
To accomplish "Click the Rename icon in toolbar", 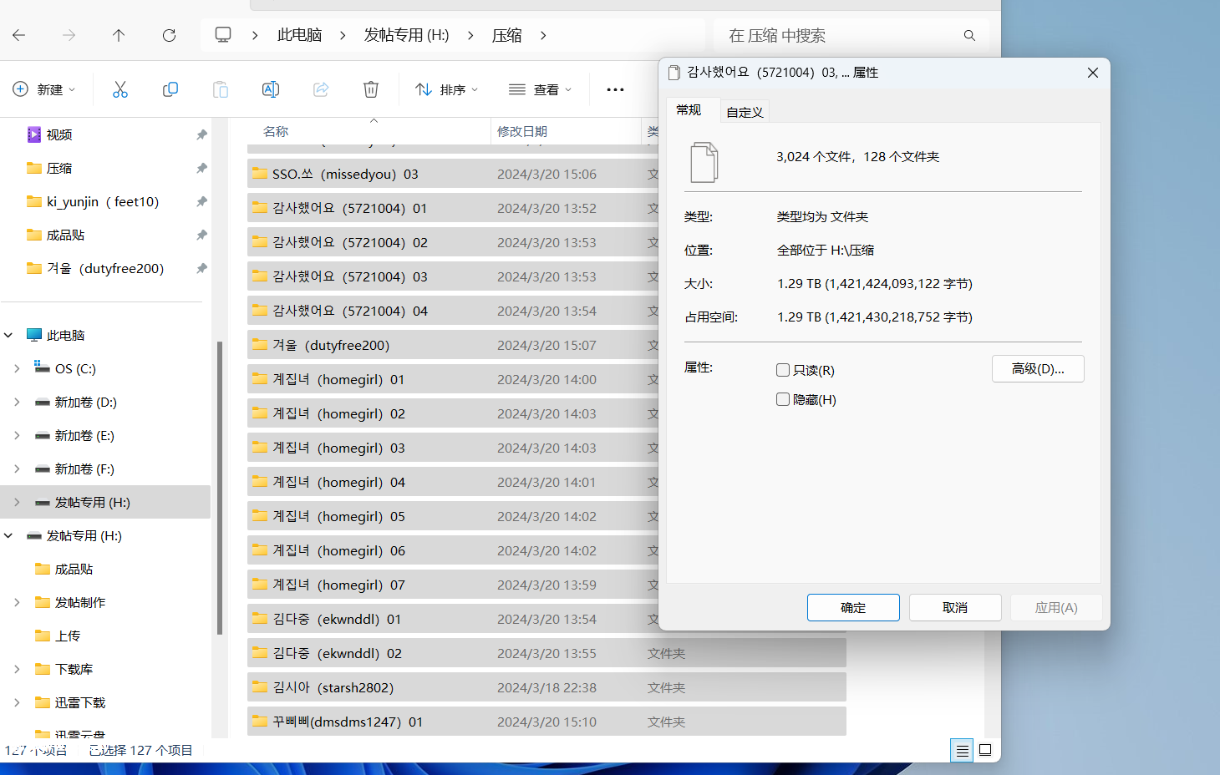I will tap(271, 89).
